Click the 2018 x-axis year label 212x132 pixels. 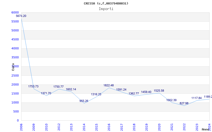point(134,127)
